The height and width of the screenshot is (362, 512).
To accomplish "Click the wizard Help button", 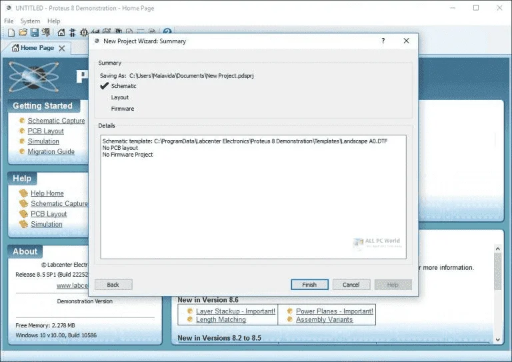I will pos(393,285).
